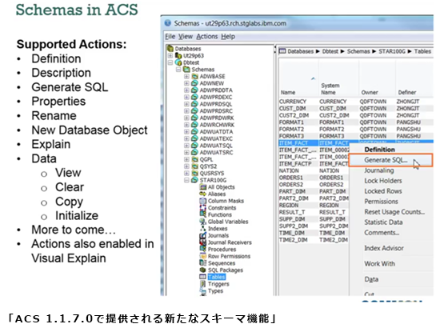Click the Global Variables icon
This screenshot has height=332, width=440.
click(x=203, y=222)
